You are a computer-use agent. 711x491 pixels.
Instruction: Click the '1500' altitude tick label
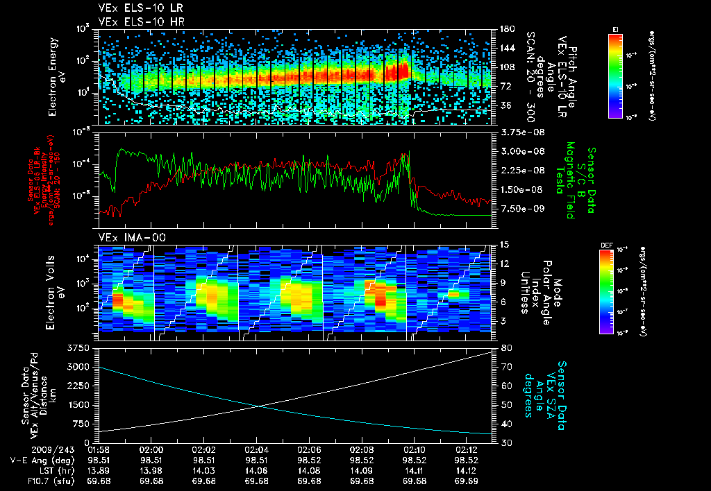(x=78, y=405)
